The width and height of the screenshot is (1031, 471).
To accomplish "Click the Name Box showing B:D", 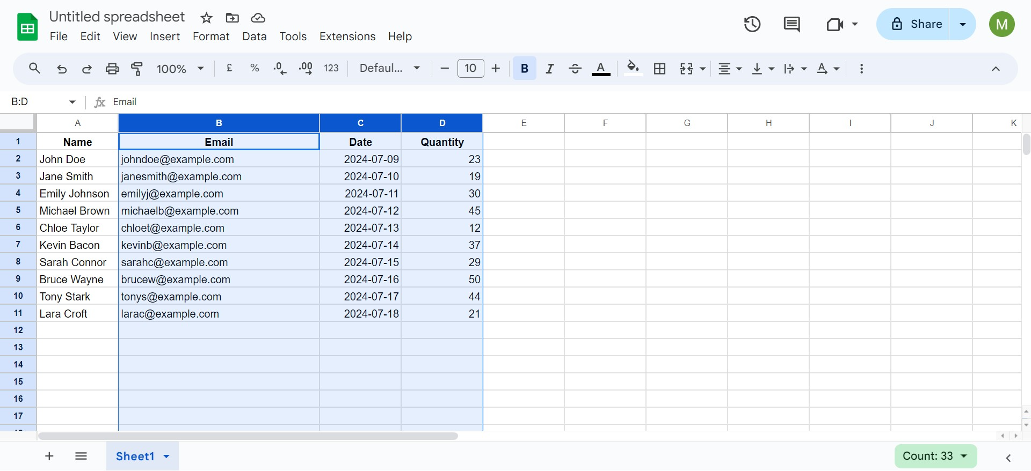I will coord(43,102).
